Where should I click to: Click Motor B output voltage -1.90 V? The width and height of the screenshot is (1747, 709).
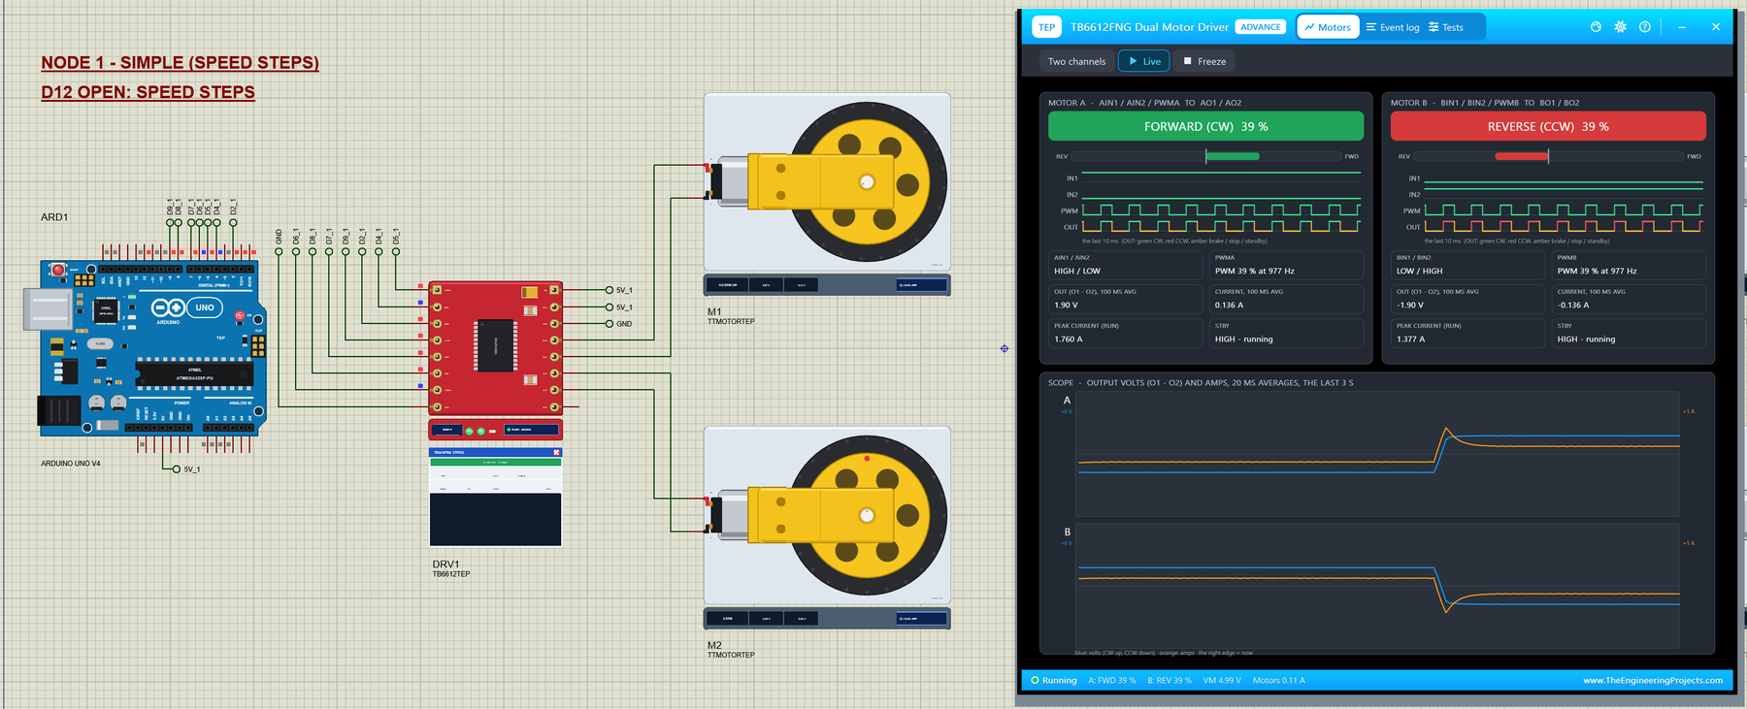[x=1467, y=299]
